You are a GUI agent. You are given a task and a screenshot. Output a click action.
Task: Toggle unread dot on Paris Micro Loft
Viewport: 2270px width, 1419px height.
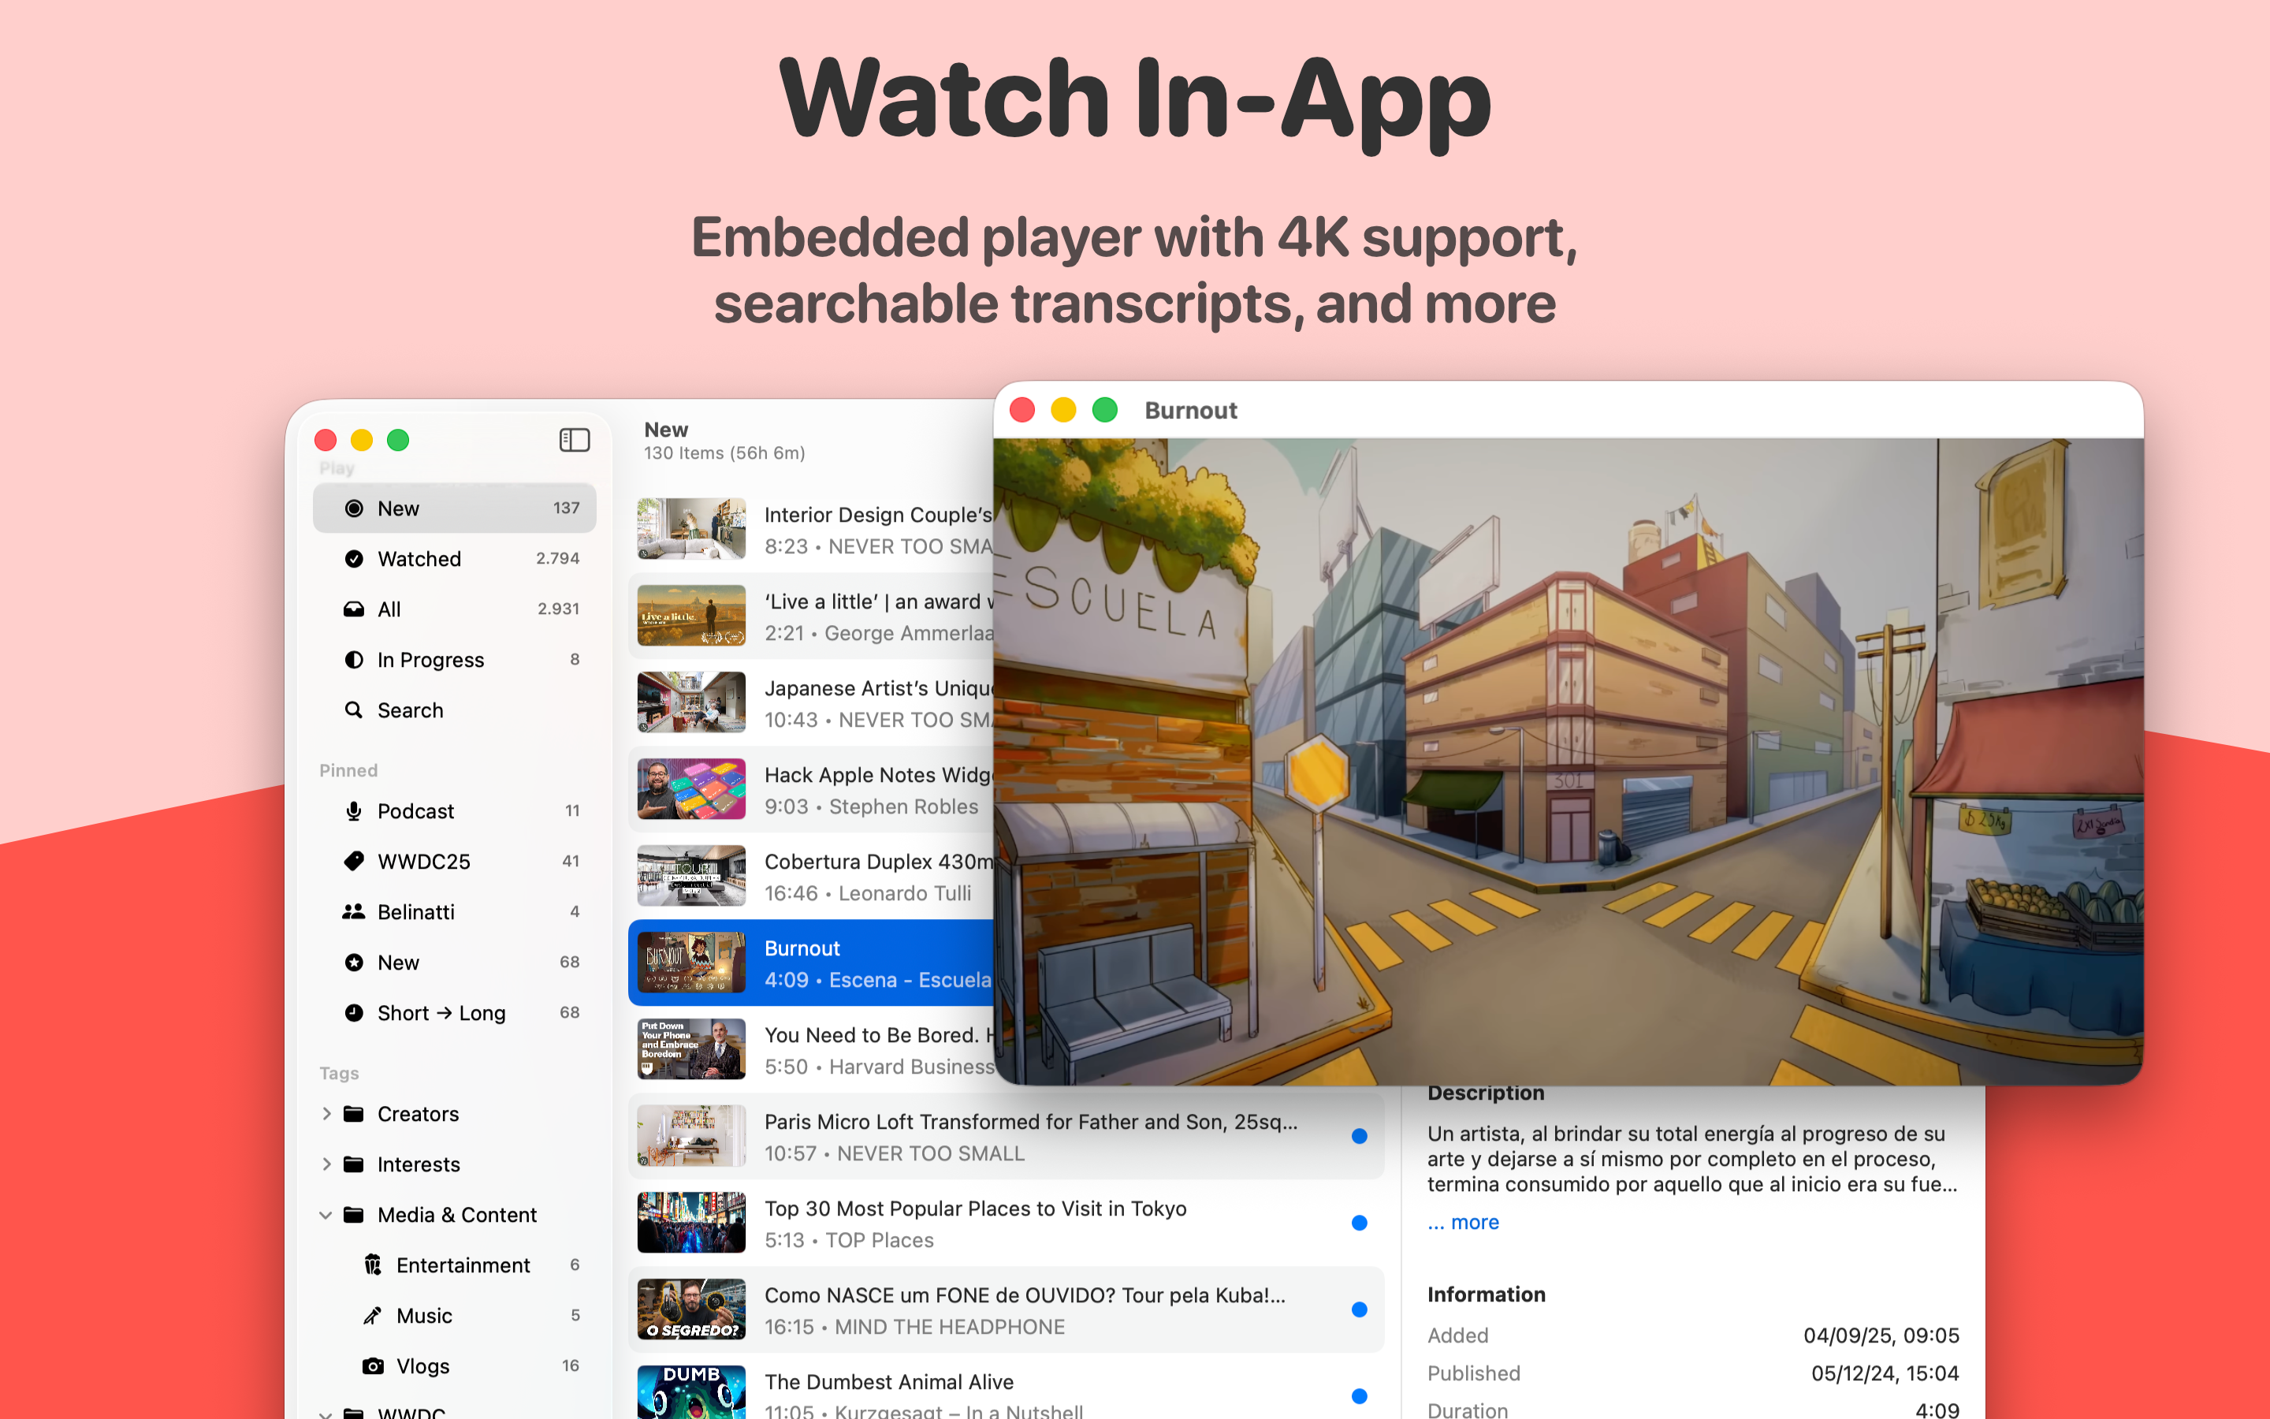pos(1359,1137)
